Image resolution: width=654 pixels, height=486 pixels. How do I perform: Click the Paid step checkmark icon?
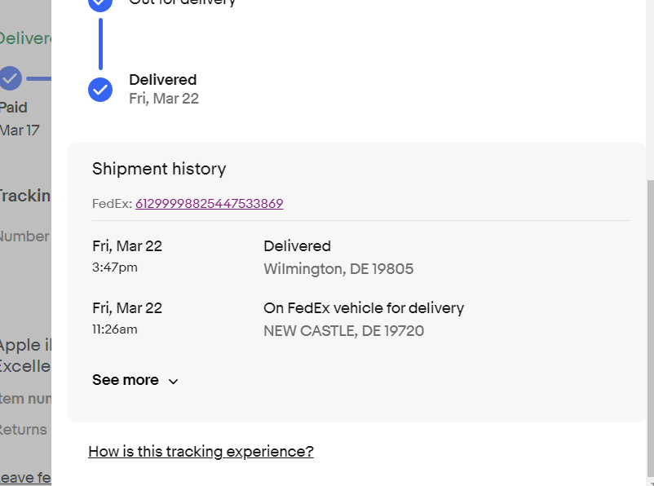pos(10,78)
